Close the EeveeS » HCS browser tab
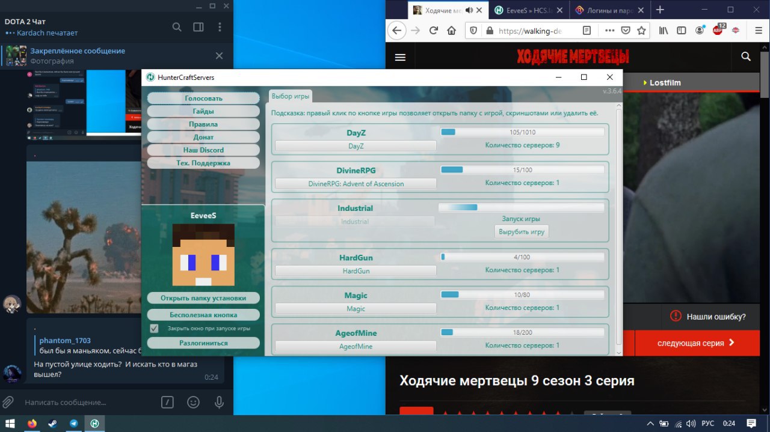 (559, 10)
